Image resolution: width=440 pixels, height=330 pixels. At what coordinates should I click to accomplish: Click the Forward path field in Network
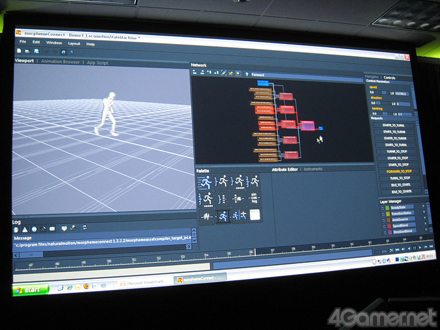[306, 78]
